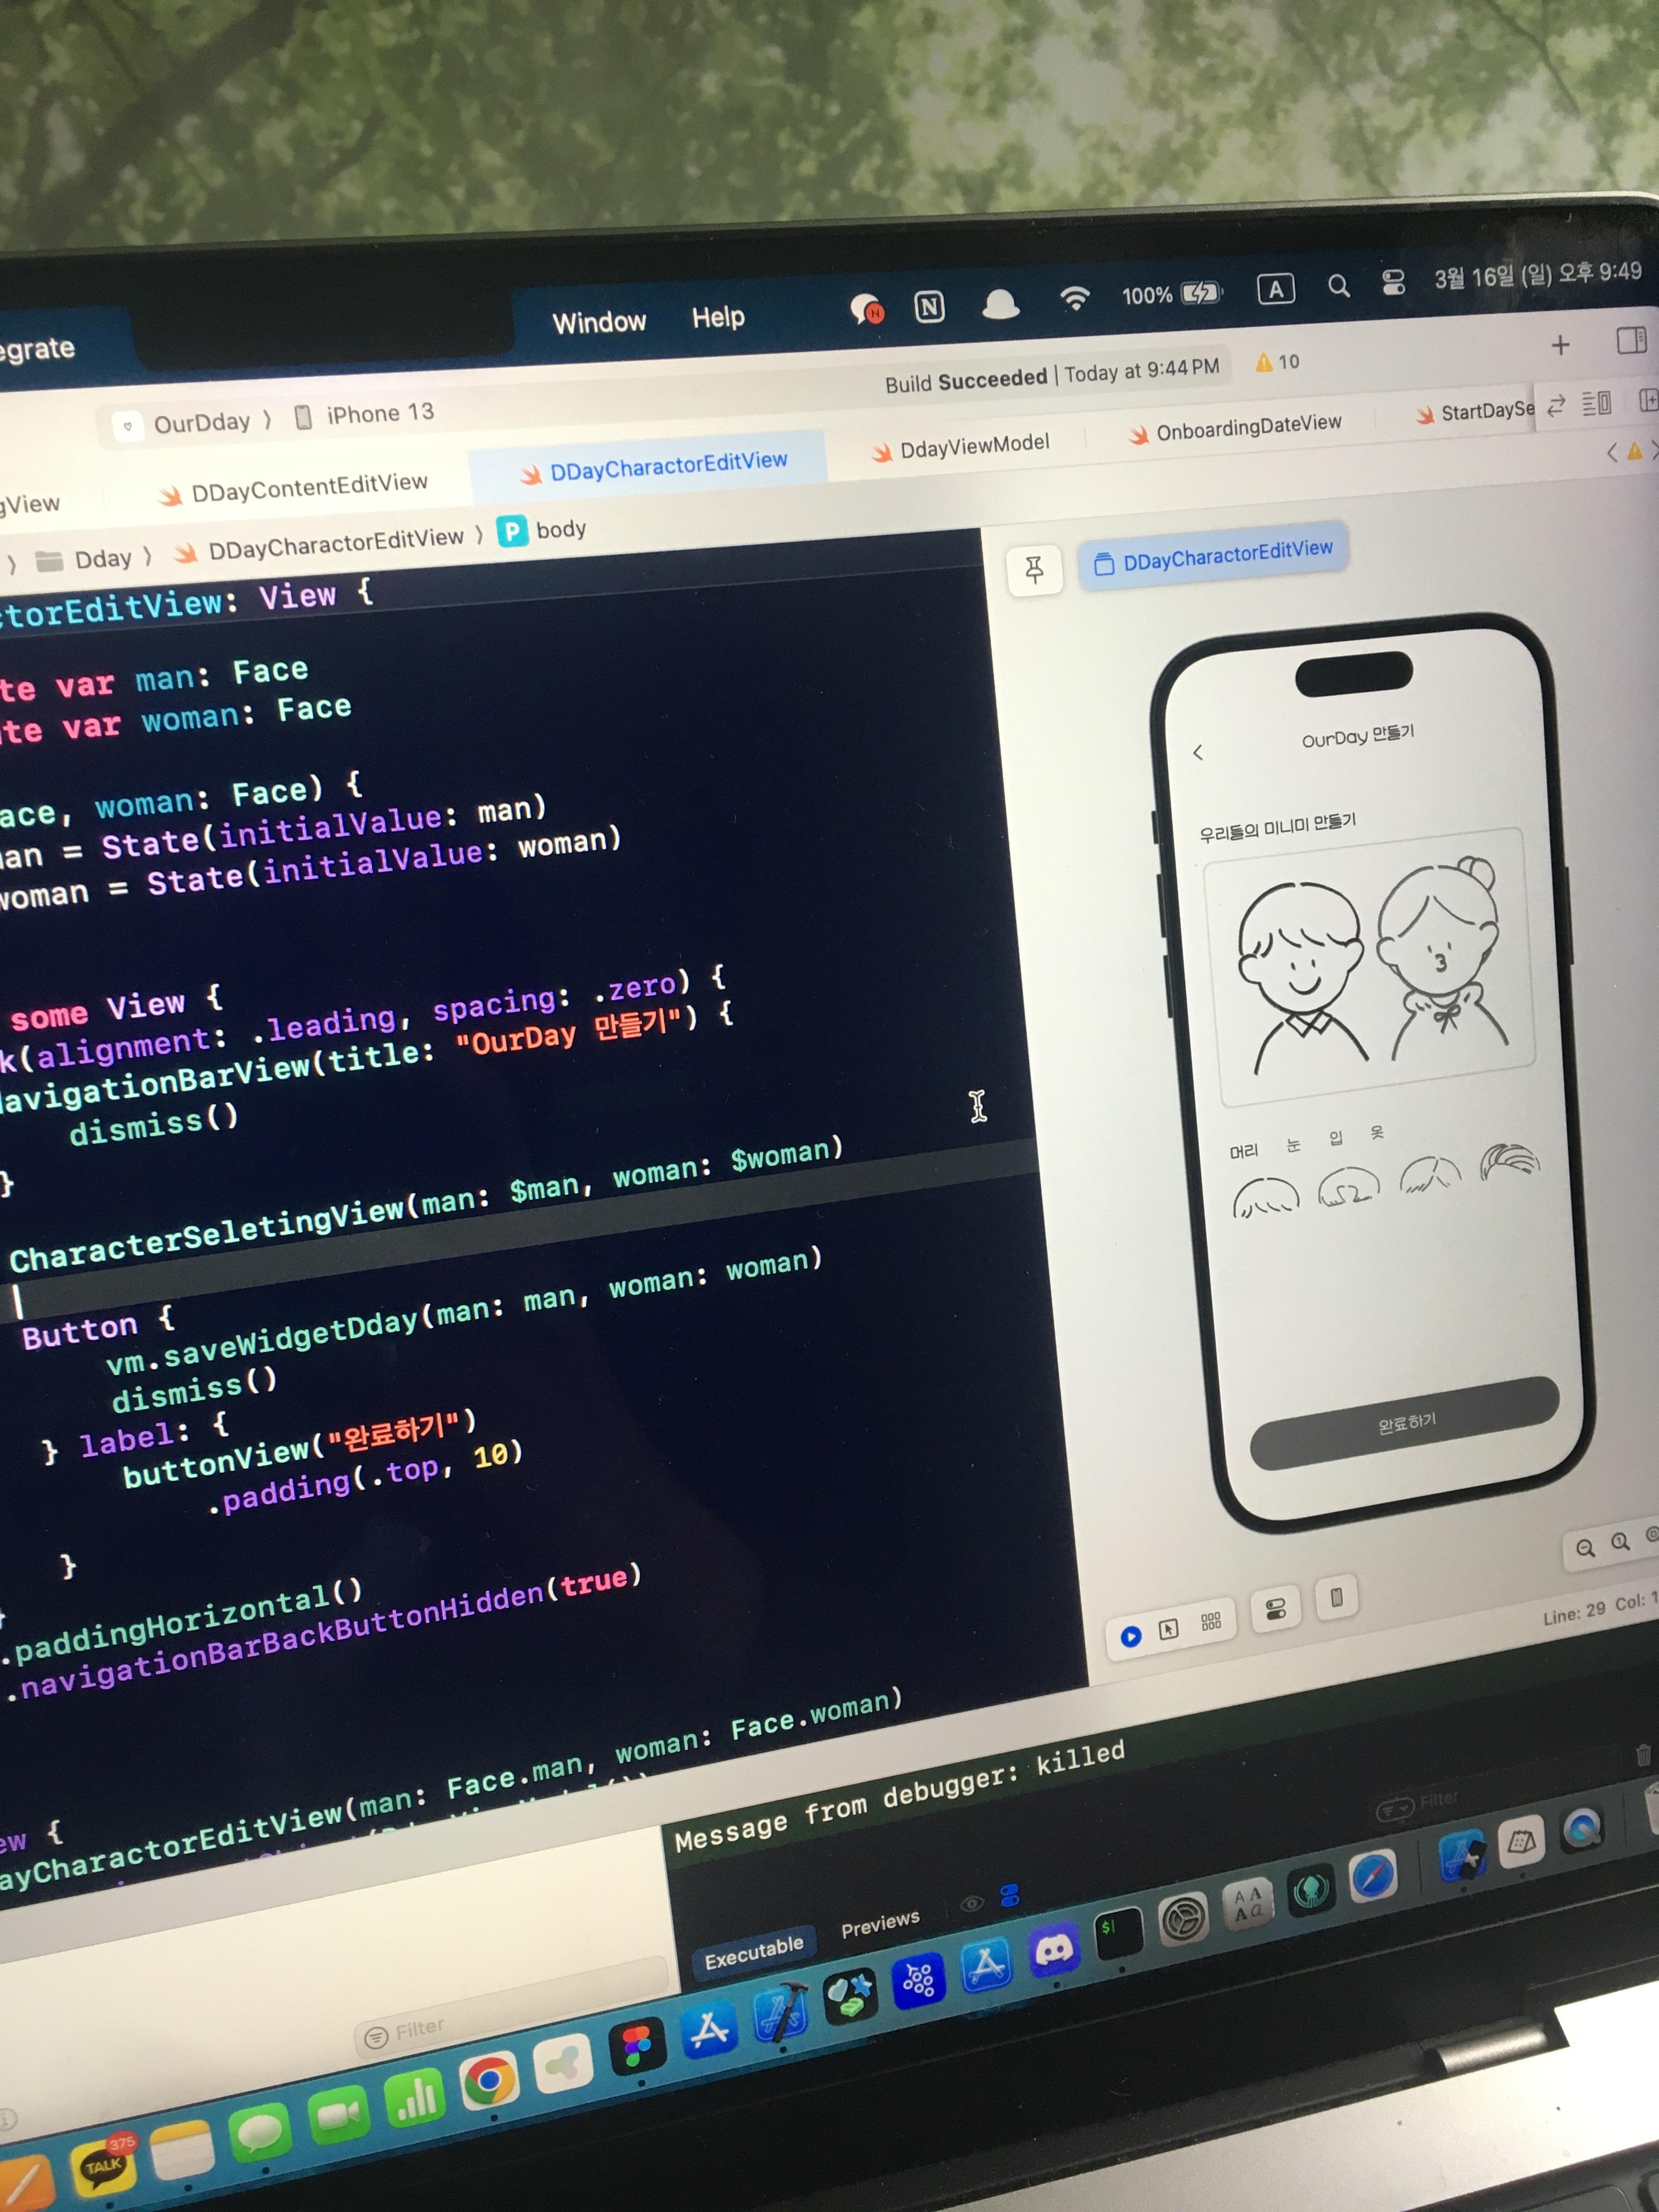Image resolution: width=1659 pixels, height=2212 pixels.
Task: Clear the console with the trash icon
Action: click(x=1643, y=1754)
